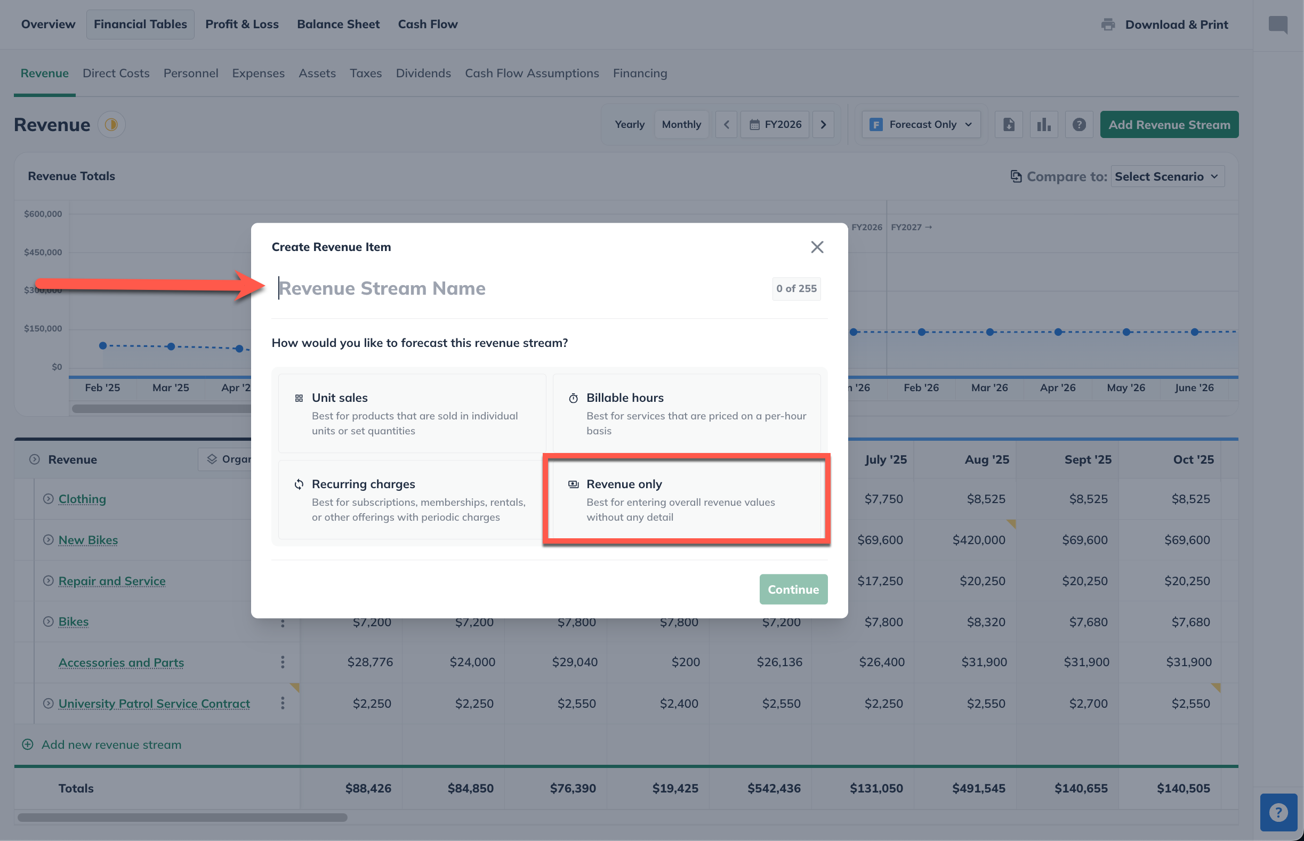Click the Download & Print printer icon
The height and width of the screenshot is (841, 1304).
tap(1108, 24)
